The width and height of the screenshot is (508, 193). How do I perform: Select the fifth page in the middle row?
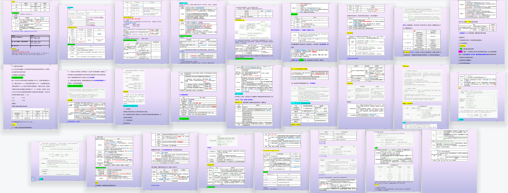tap(254, 97)
